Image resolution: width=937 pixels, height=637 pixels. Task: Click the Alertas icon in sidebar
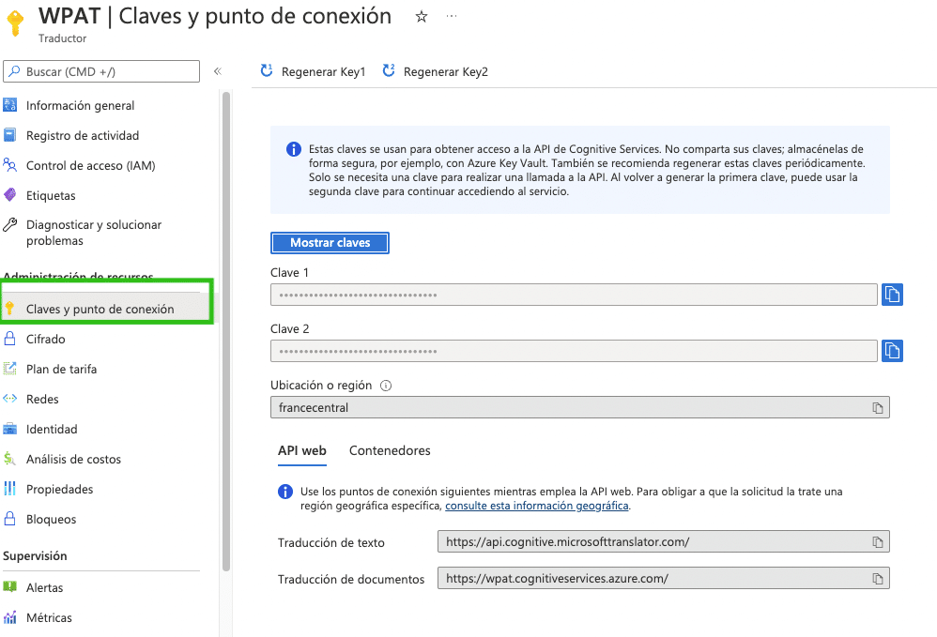pyautogui.click(x=10, y=587)
